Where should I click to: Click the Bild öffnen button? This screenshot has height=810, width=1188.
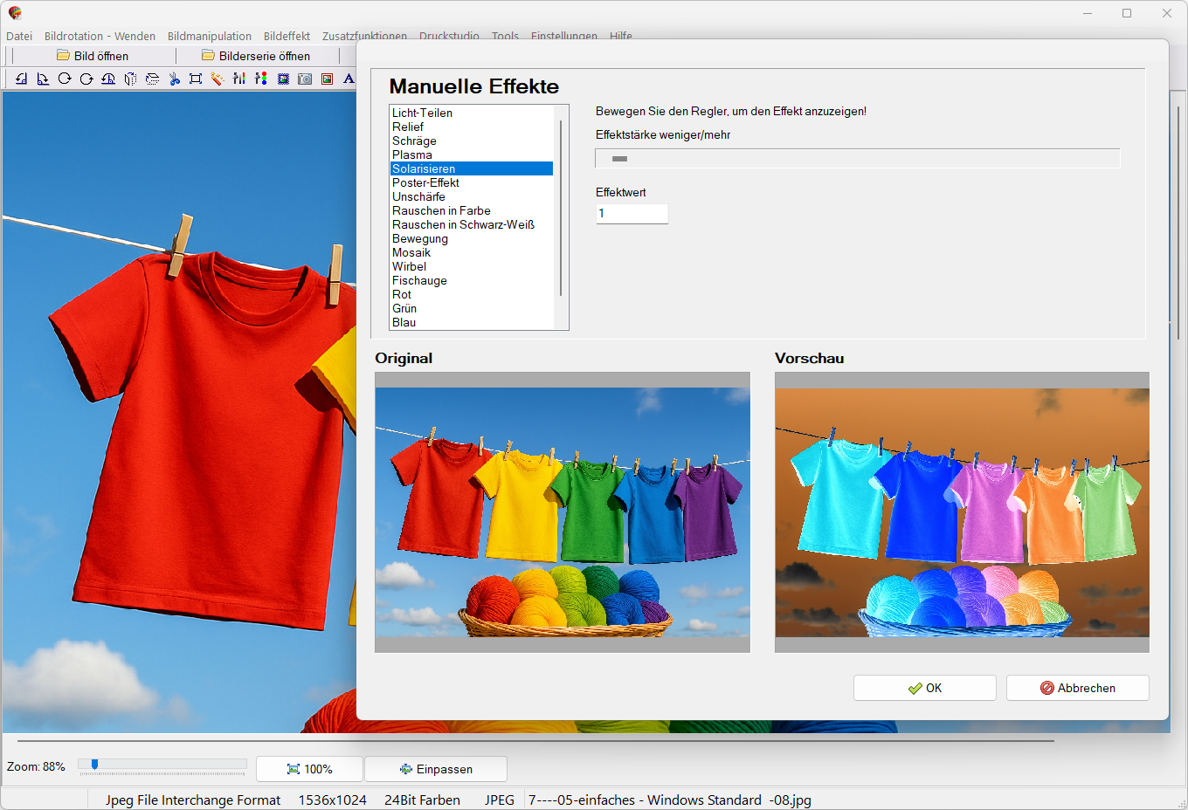[93, 56]
